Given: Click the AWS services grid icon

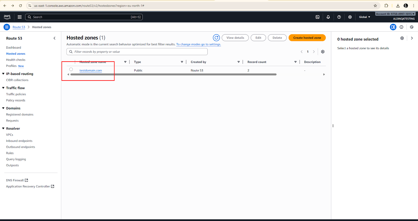Looking at the screenshot, I should [20, 17].
